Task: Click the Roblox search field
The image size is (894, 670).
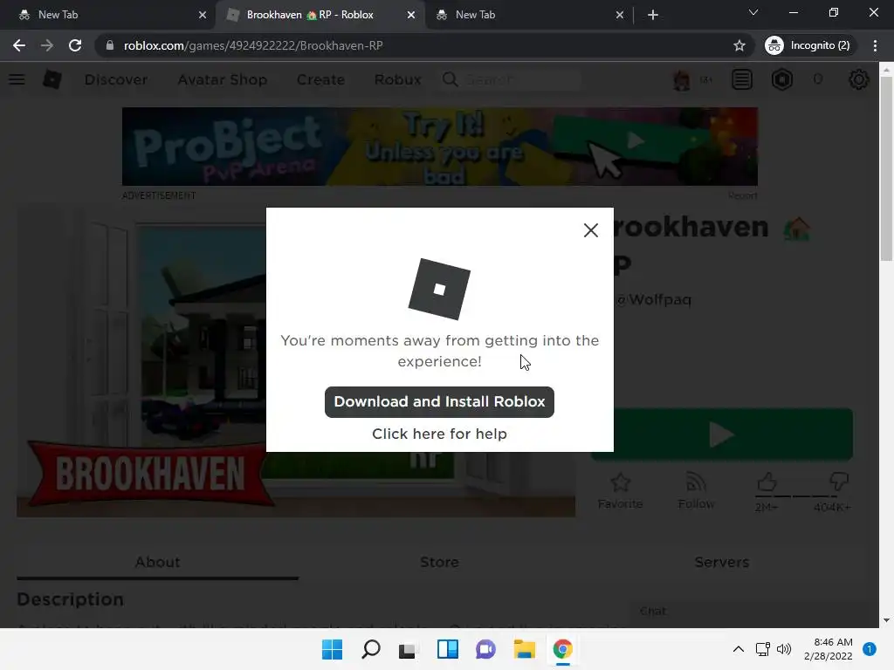Action: pyautogui.click(x=511, y=79)
